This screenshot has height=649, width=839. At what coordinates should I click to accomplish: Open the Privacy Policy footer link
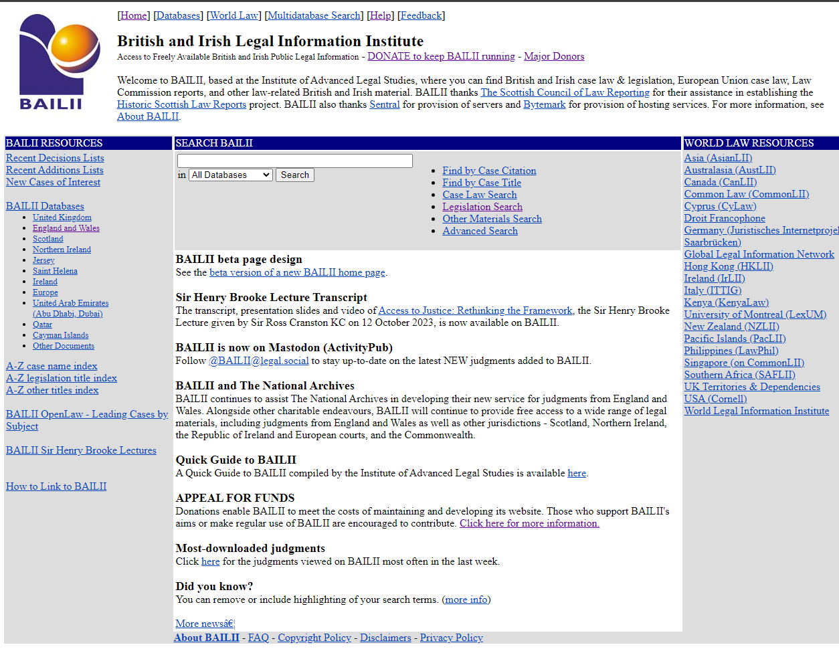click(451, 638)
